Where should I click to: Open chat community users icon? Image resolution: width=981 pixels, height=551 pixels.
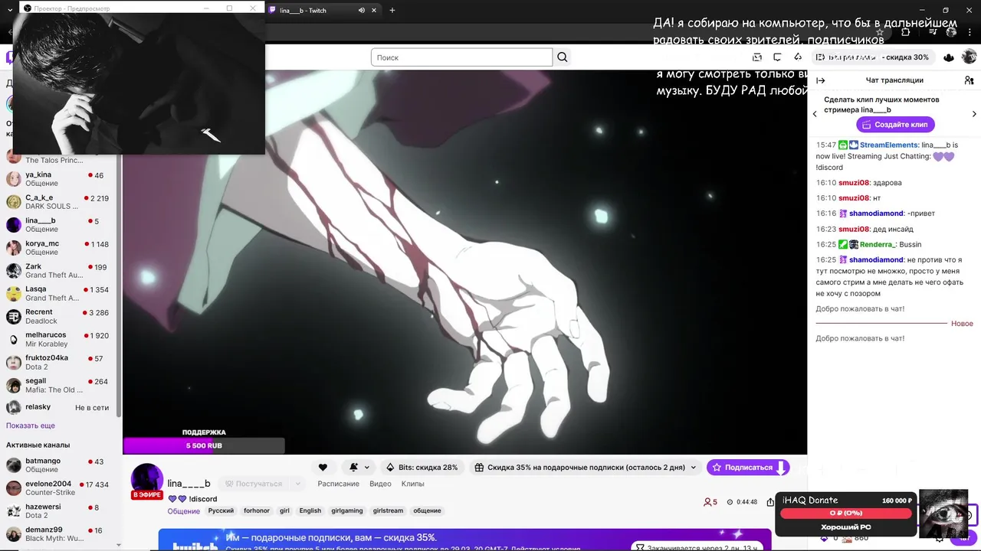click(969, 80)
